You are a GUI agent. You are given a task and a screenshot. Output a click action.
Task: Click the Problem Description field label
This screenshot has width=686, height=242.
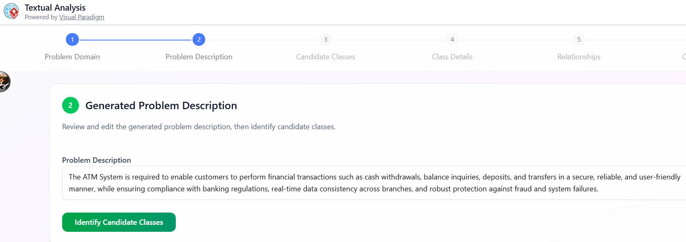(x=96, y=160)
